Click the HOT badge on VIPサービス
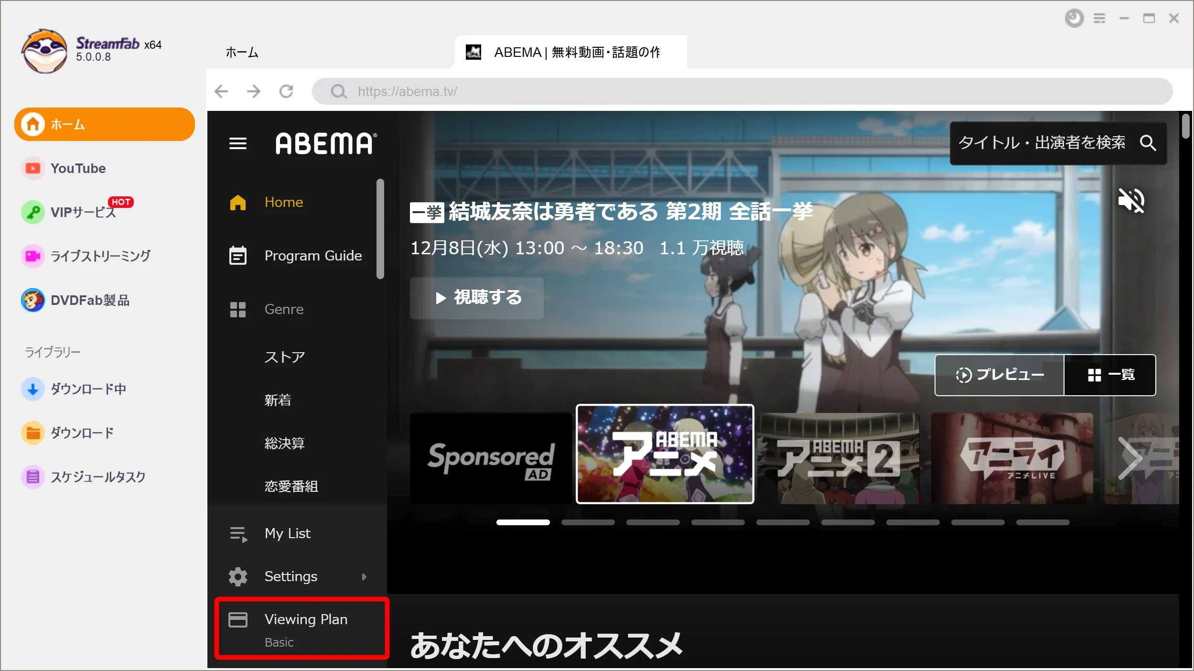Viewport: 1194px width, 671px height. [x=121, y=202]
